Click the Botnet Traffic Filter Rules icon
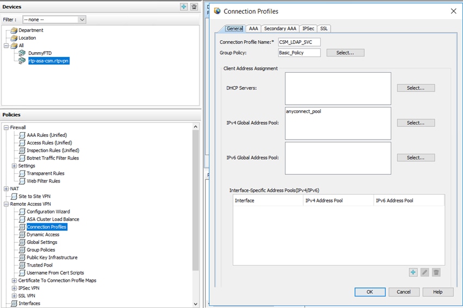 tap(22, 158)
